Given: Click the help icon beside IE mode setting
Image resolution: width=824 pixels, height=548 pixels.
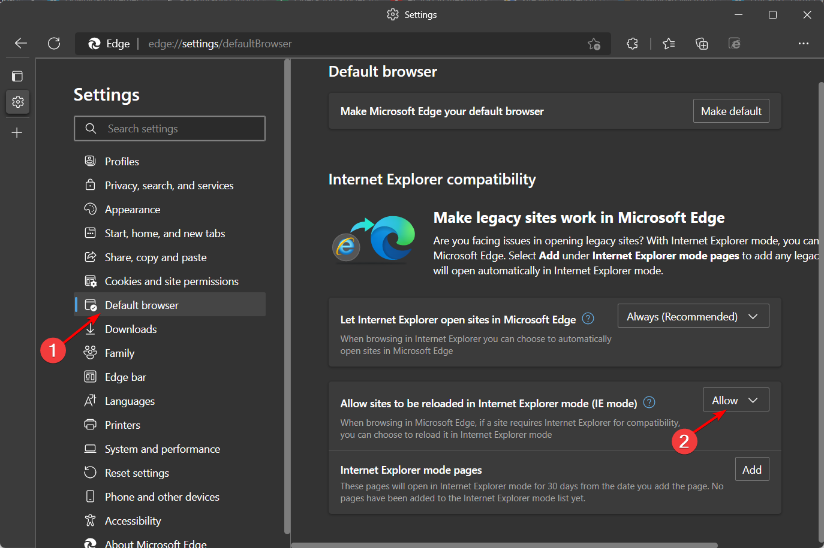Looking at the screenshot, I should point(649,402).
